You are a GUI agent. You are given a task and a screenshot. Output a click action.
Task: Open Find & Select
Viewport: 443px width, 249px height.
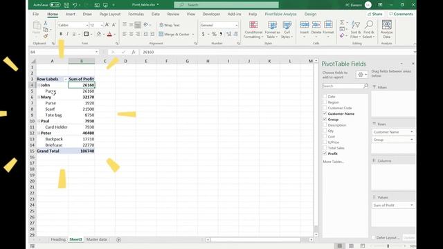click(368, 30)
